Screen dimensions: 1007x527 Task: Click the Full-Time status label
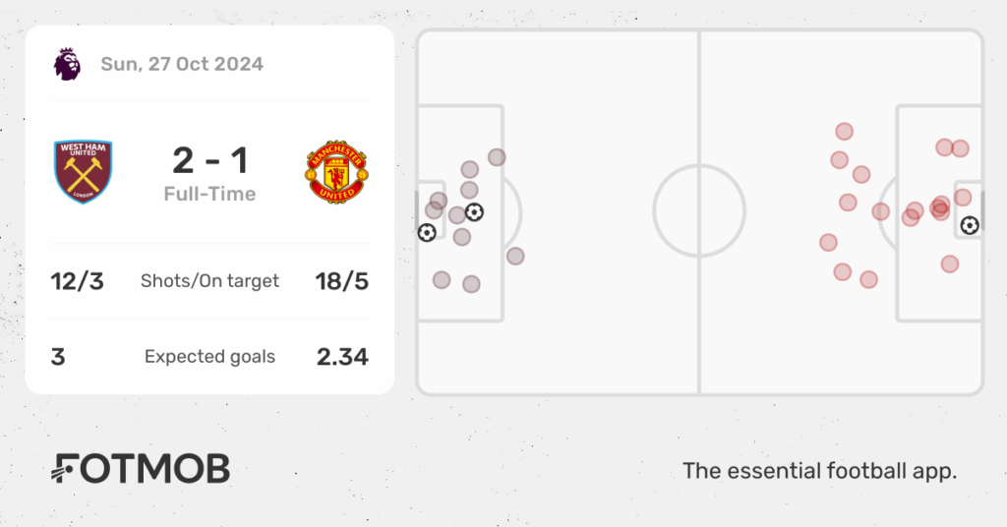(x=210, y=194)
